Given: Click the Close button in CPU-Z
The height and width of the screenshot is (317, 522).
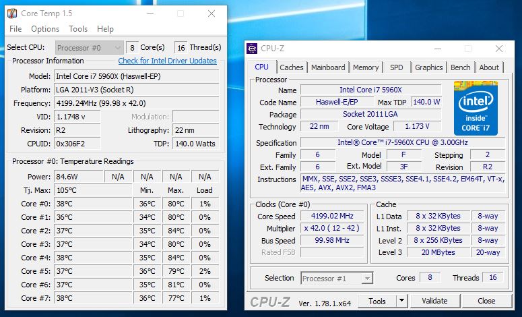Looking at the screenshot, I should click(x=486, y=301).
